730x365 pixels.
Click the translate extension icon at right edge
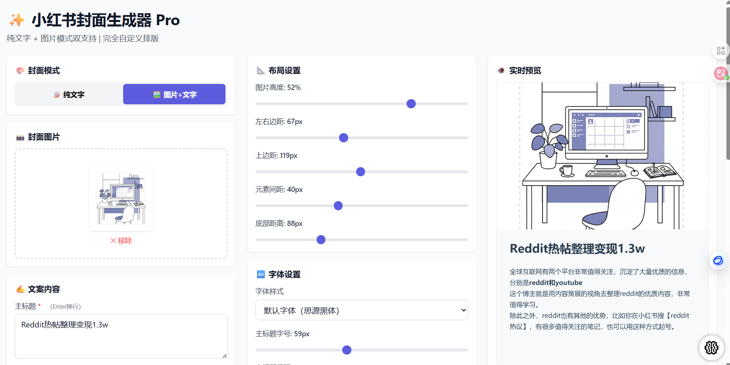[721, 73]
